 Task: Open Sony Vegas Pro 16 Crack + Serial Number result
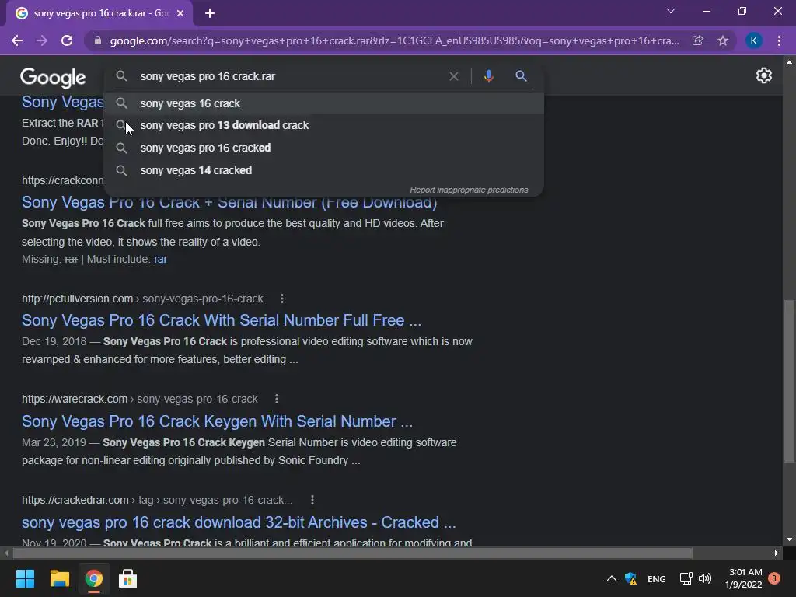(x=229, y=202)
